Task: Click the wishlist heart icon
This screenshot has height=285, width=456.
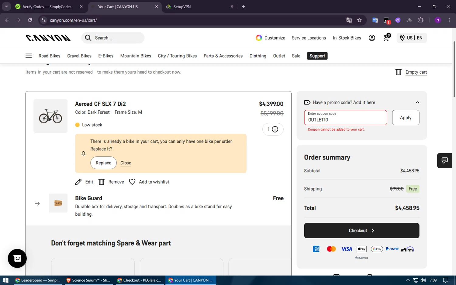Action: 132,182
